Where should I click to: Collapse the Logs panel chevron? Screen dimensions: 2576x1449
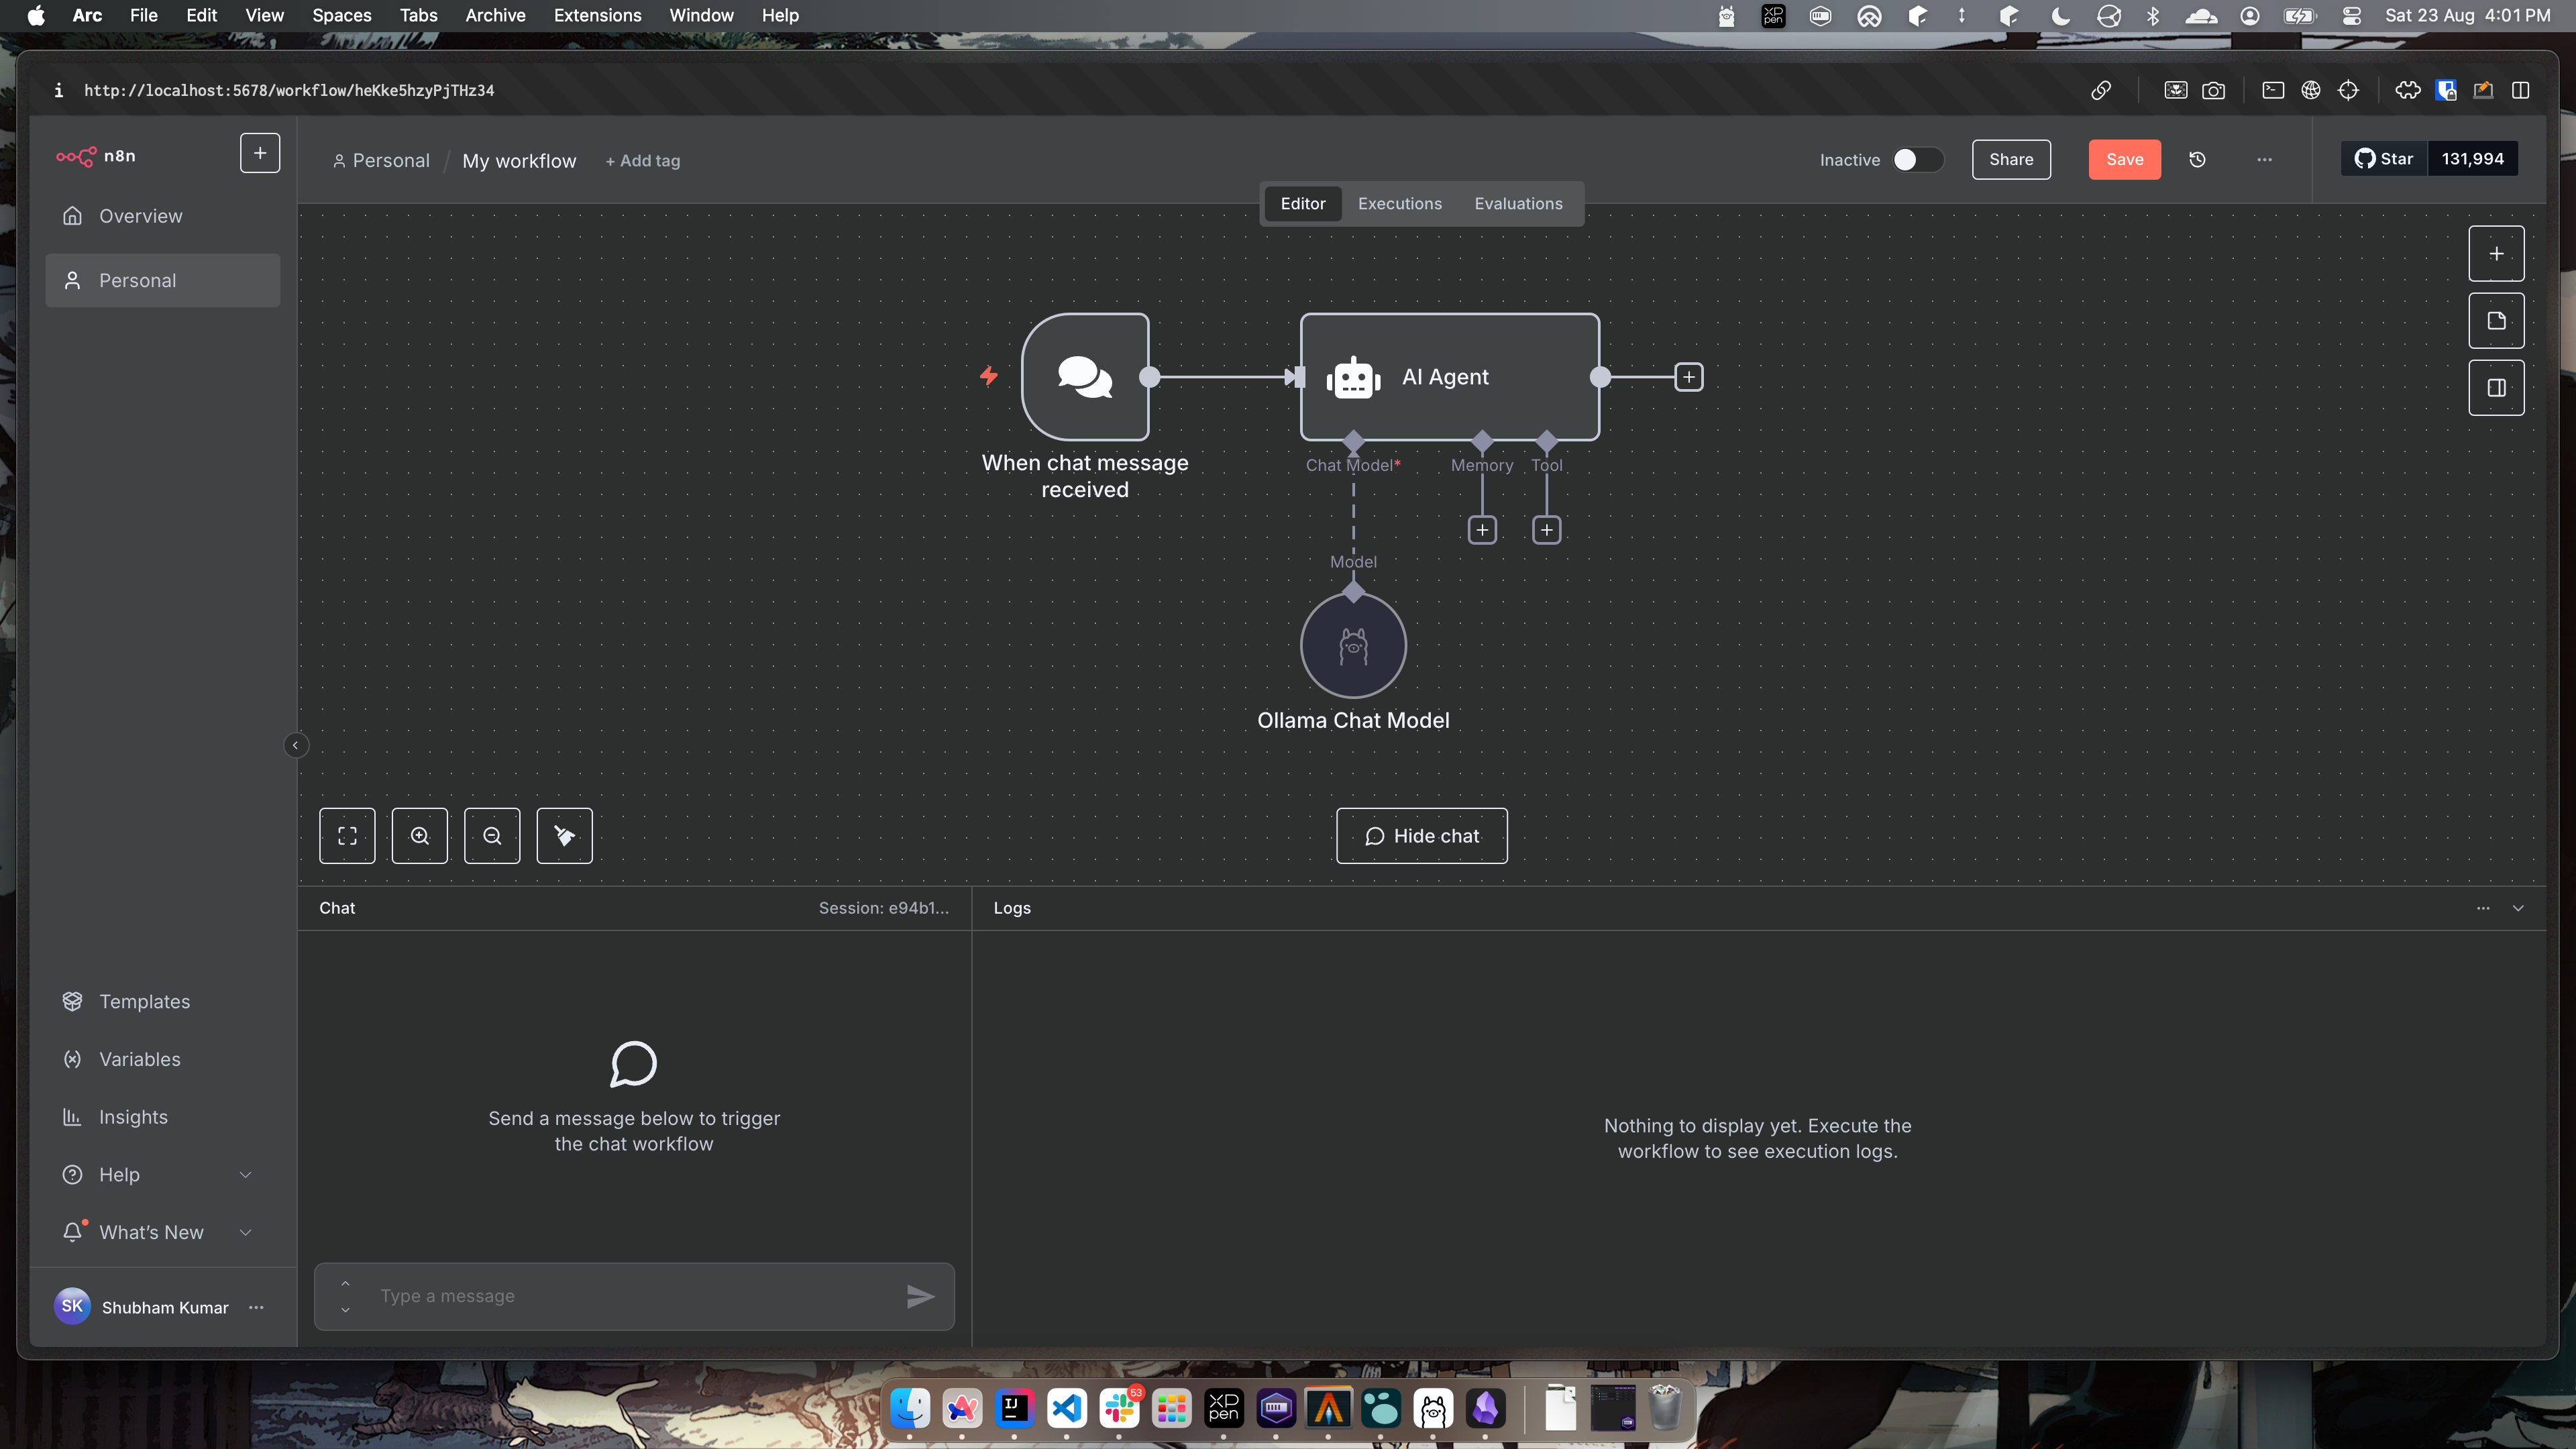click(2519, 908)
